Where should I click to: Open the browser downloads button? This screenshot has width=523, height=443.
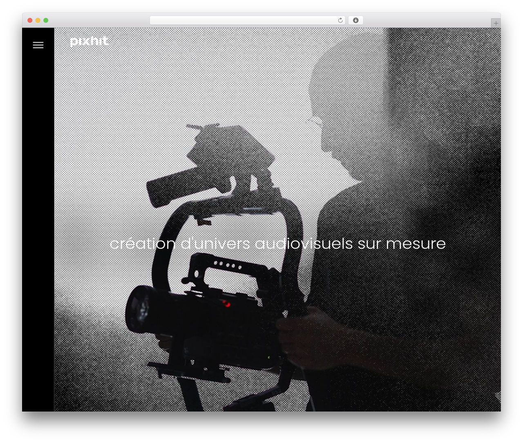click(355, 20)
